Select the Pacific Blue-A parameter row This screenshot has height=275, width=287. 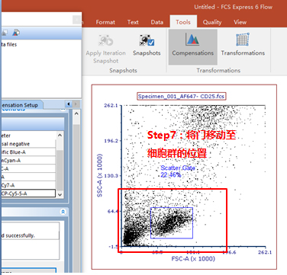click(28, 152)
